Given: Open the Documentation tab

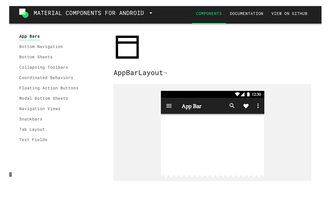Looking at the screenshot, I should click(247, 13).
